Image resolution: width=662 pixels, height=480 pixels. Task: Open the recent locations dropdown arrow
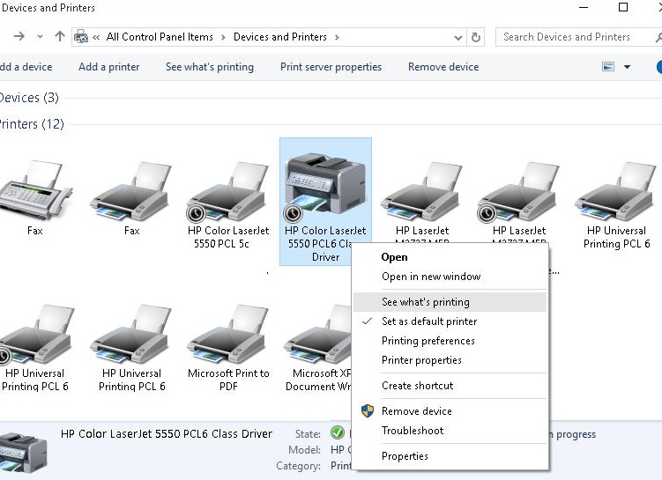41,37
